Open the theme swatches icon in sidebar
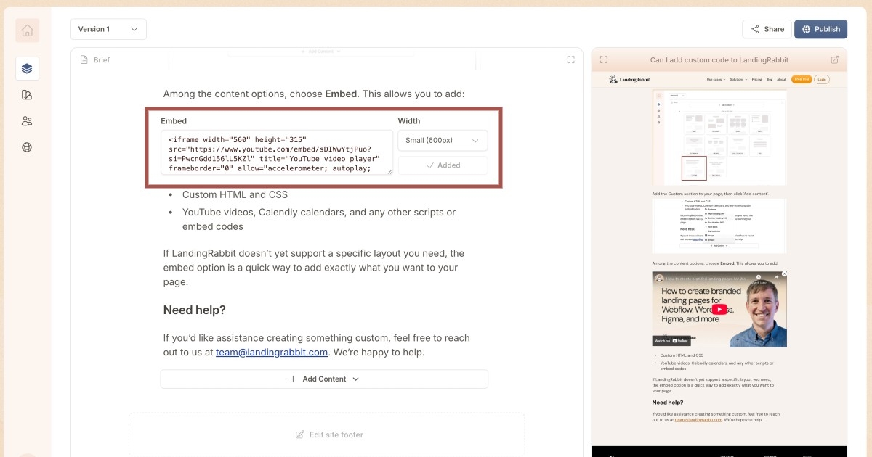The width and height of the screenshot is (872, 457). tap(27, 95)
